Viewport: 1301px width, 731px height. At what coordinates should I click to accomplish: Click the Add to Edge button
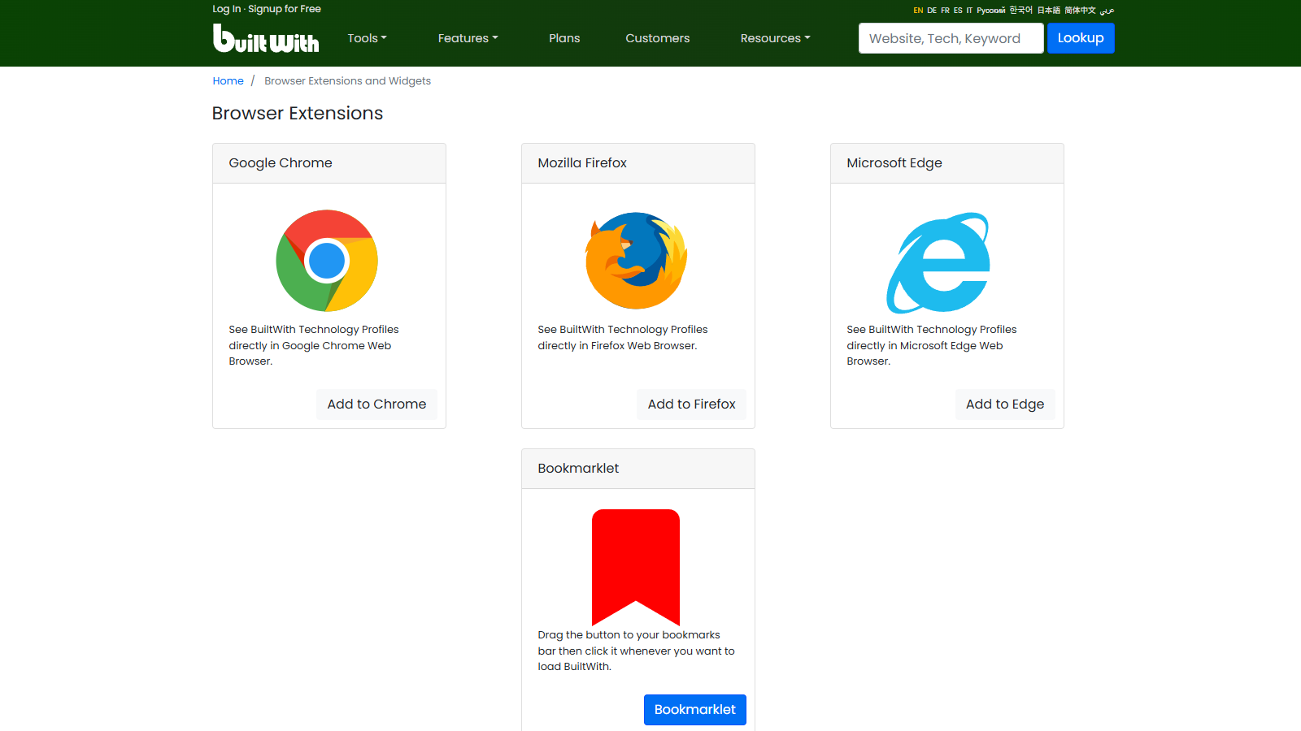click(1004, 404)
